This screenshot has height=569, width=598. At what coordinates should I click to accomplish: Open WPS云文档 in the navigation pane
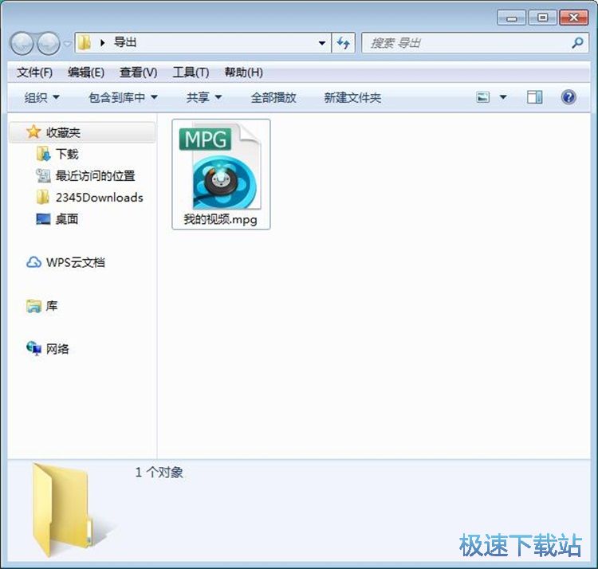(76, 263)
